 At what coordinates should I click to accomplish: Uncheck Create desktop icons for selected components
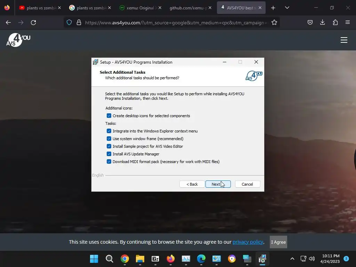click(109, 116)
